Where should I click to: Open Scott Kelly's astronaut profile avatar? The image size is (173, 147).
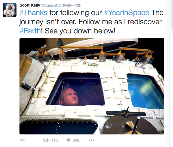[x=10, y=10]
